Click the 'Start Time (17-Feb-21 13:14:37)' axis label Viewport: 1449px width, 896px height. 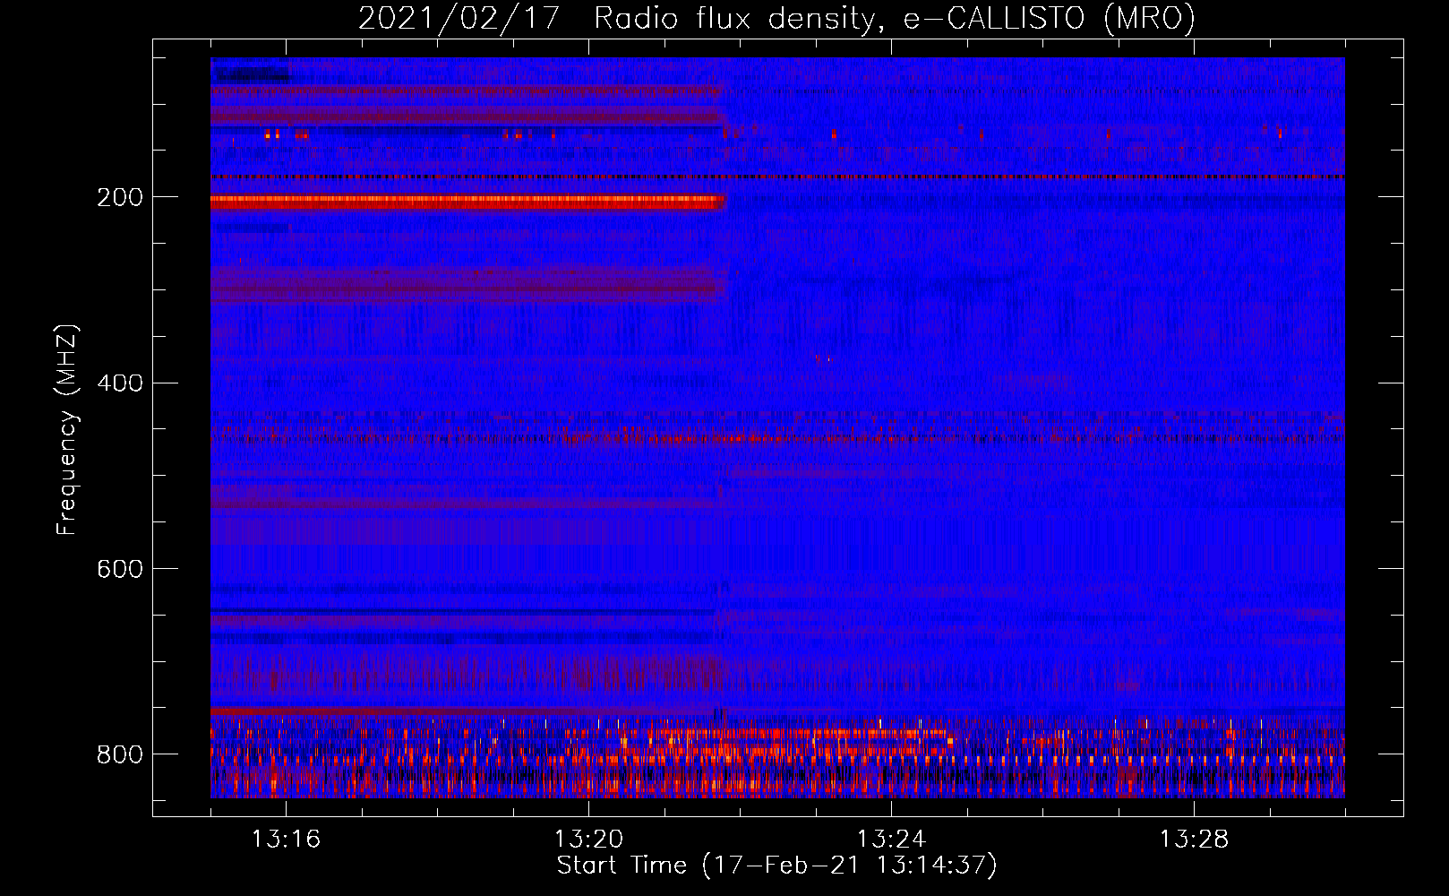tap(776, 866)
